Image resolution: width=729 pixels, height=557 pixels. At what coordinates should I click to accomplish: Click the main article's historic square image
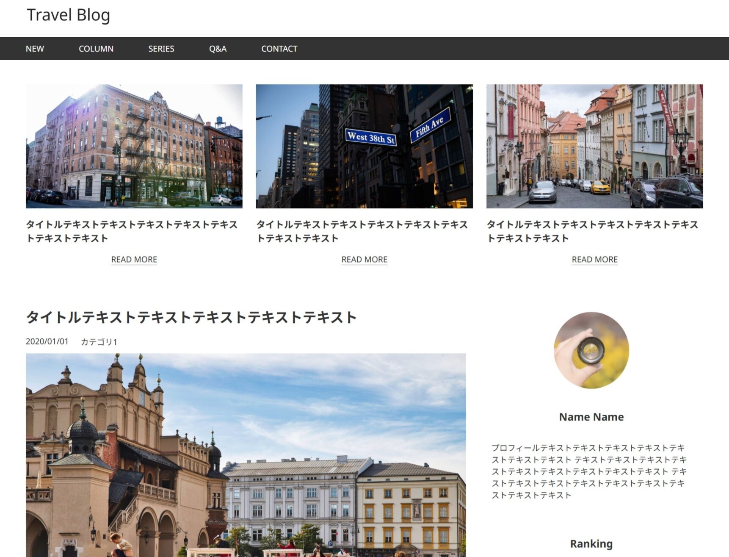[246, 455]
